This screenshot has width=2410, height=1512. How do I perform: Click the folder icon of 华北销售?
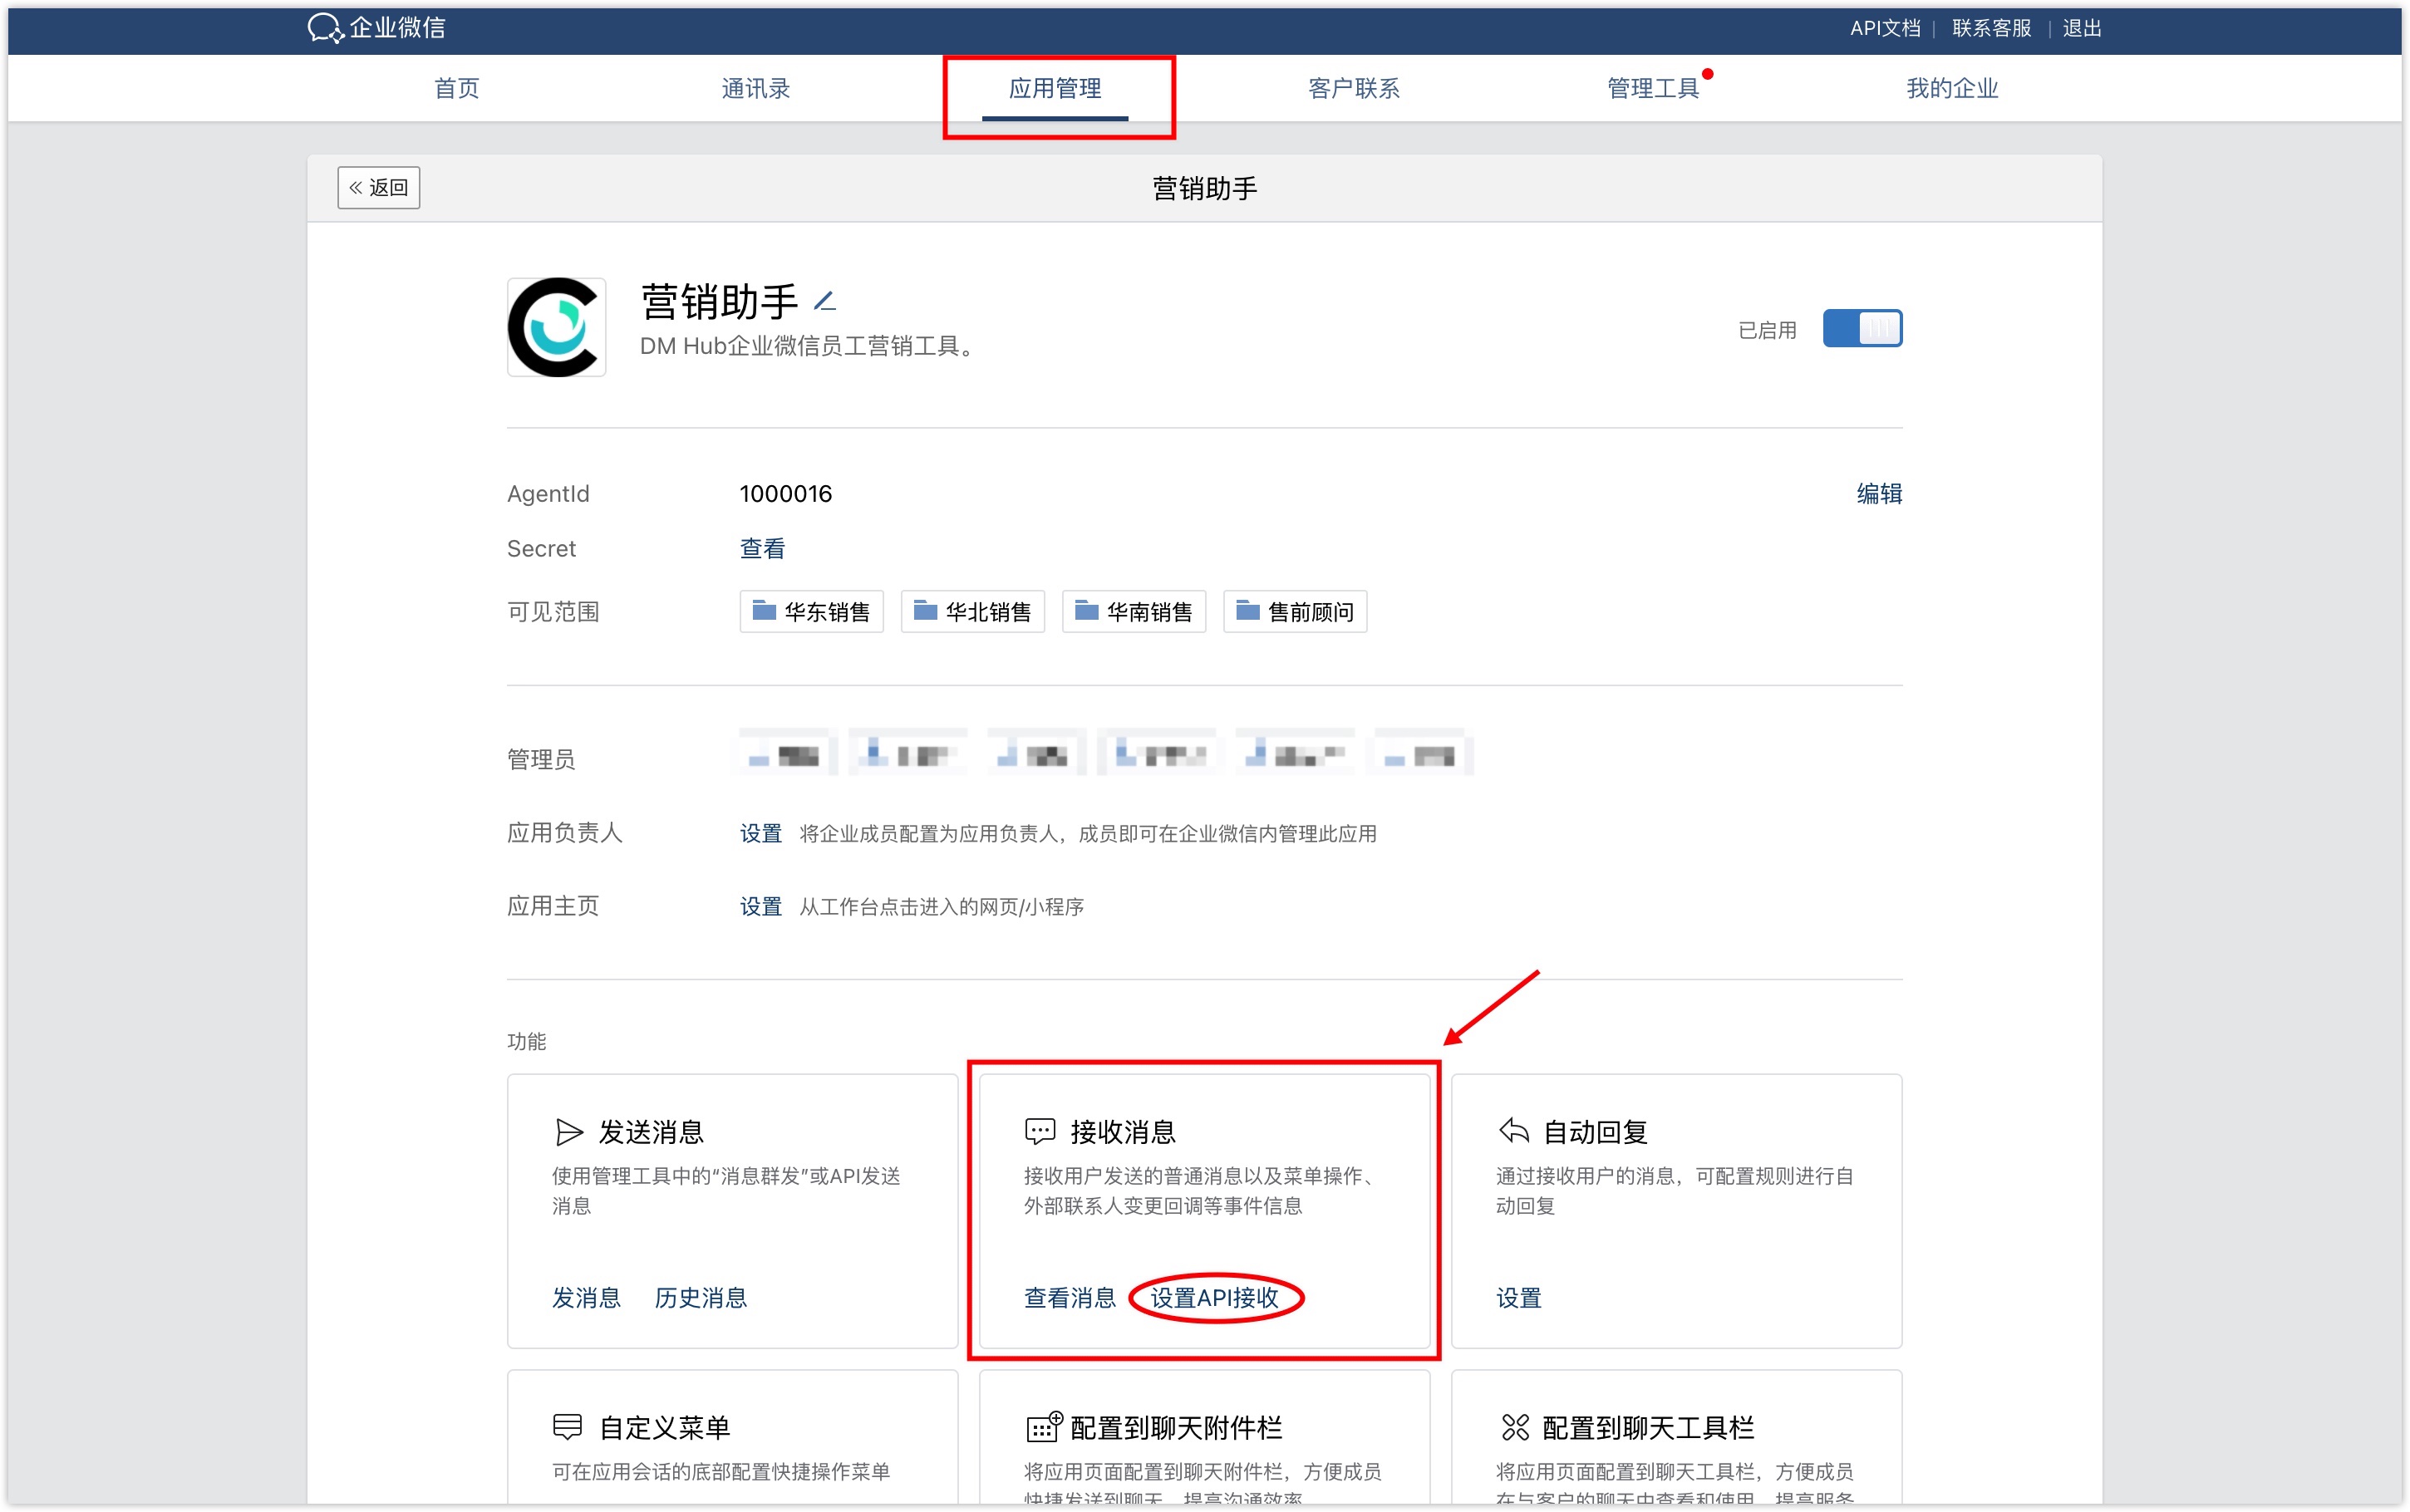click(x=925, y=611)
